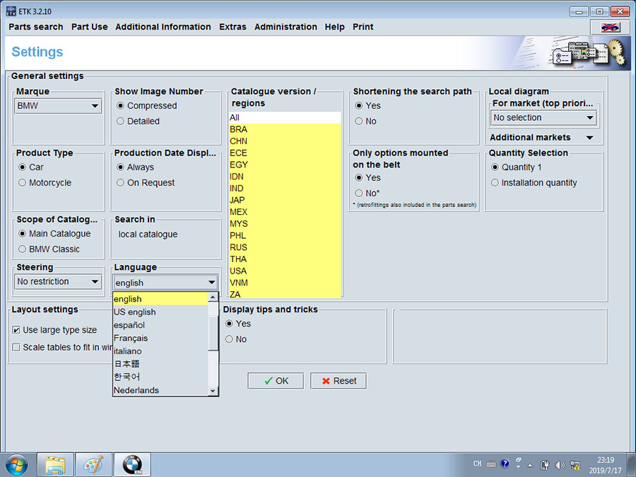
Task: Click the Reset button
Action: click(x=338, y=381)
